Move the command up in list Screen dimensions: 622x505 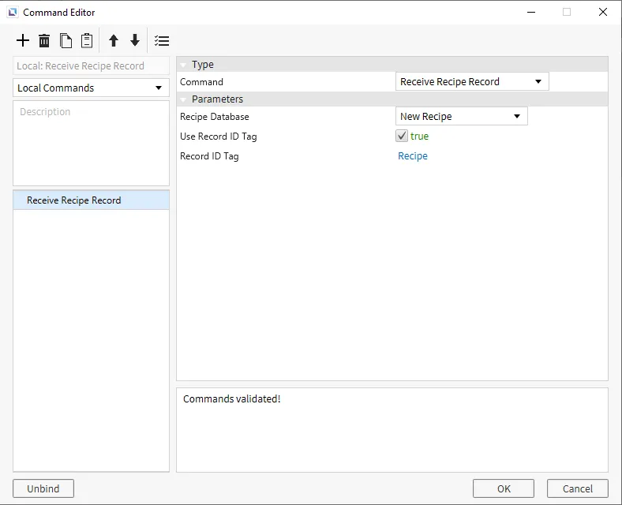[114, 41]
